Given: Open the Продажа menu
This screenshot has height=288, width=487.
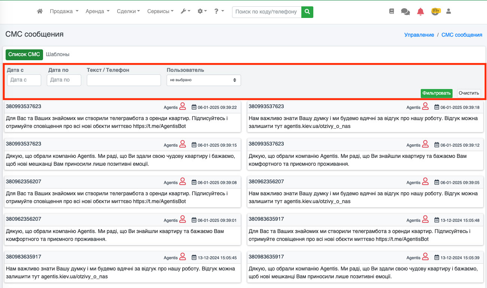Looking at the screenshot, I should [64, 12].
